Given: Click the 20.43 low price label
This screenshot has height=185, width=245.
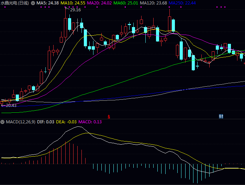Looking at the screenshot, I should (x=11, y=106).
